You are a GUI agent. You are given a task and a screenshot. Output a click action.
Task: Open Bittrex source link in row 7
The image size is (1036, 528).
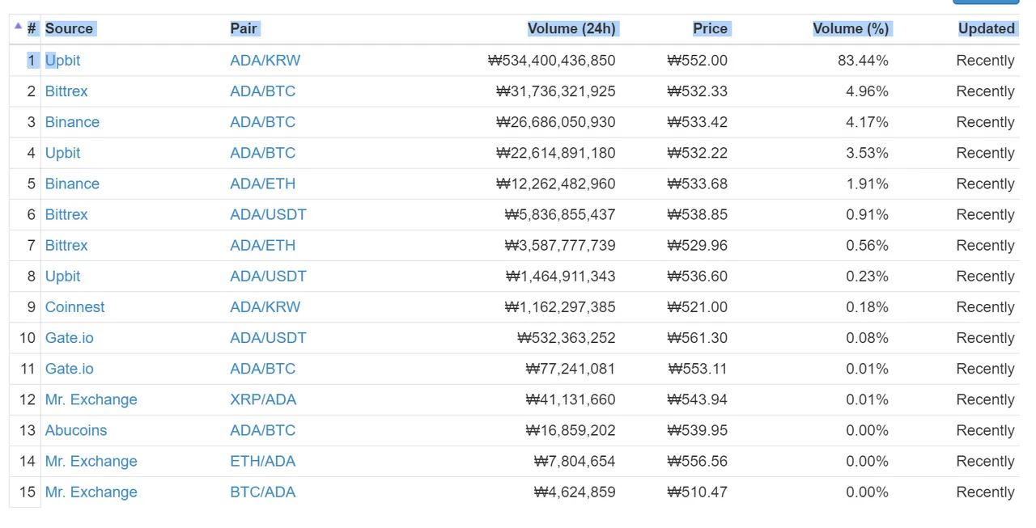tap(66, 245)
